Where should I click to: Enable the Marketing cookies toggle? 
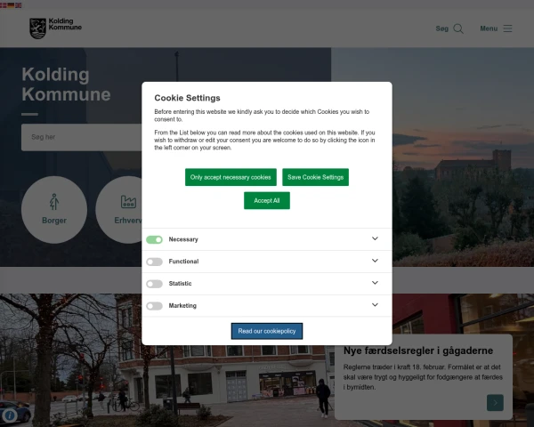(155, 306)
